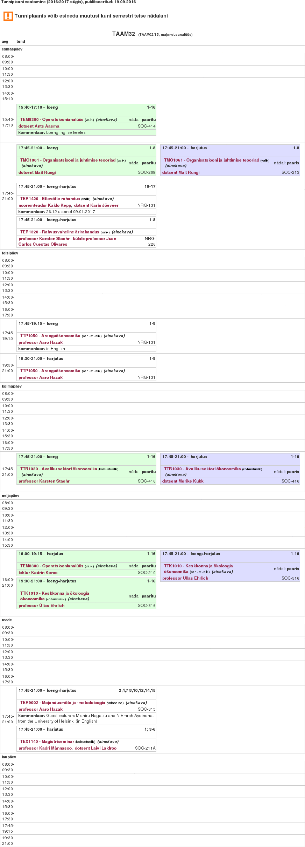Screen dimensions: 305x847
Task: Open lecturer dotsent Ants Aasma's link
Action: coord(39,126)
